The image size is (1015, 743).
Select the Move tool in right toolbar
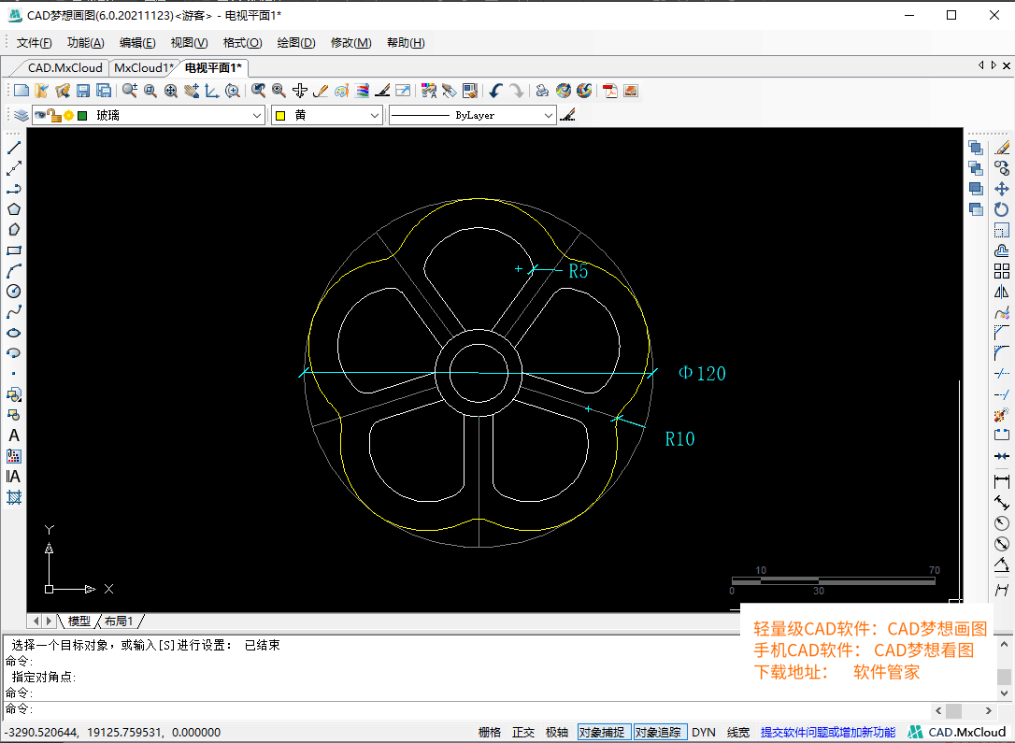[1002, 189]
